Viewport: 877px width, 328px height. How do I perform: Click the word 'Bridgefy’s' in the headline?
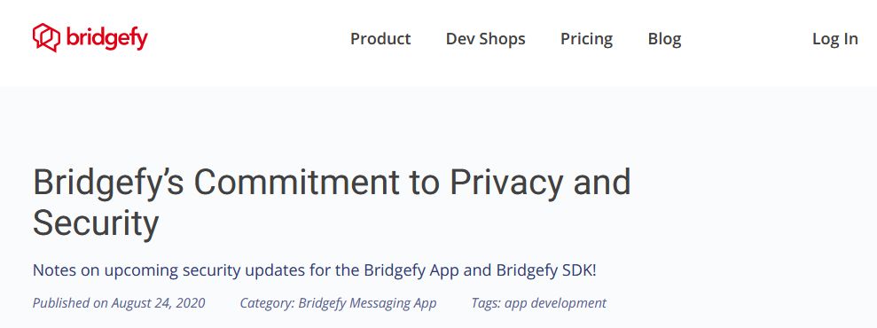[x=108, y=184]
